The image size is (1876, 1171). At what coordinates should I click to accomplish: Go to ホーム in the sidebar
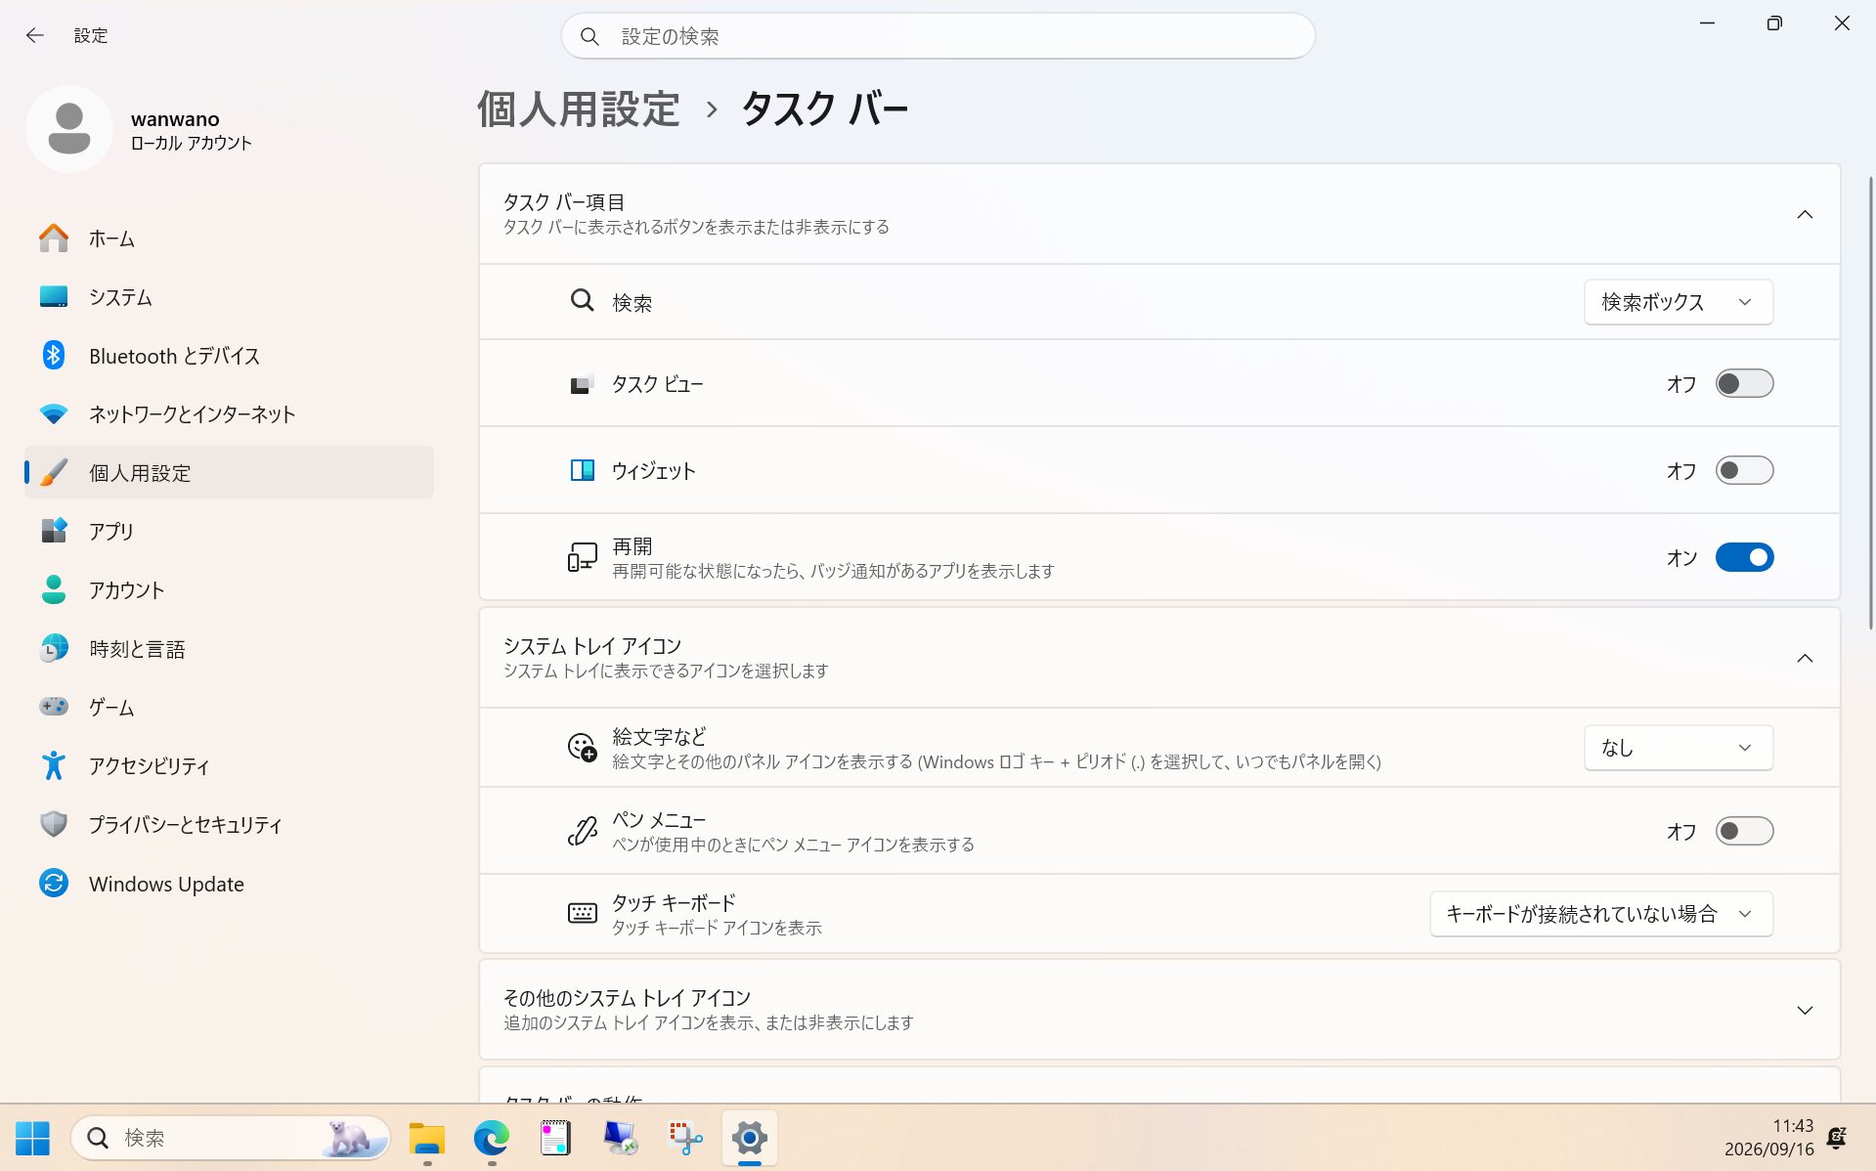tap(230, 239)
